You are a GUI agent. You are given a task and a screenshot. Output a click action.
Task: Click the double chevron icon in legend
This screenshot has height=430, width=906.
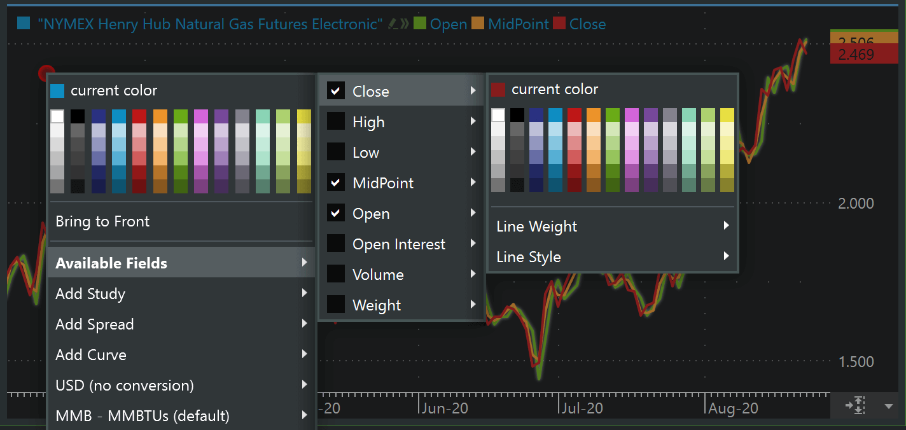pos(405,24)
